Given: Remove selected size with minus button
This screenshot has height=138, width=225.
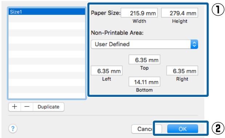Looking at the screenshot, I should point(27,107).
